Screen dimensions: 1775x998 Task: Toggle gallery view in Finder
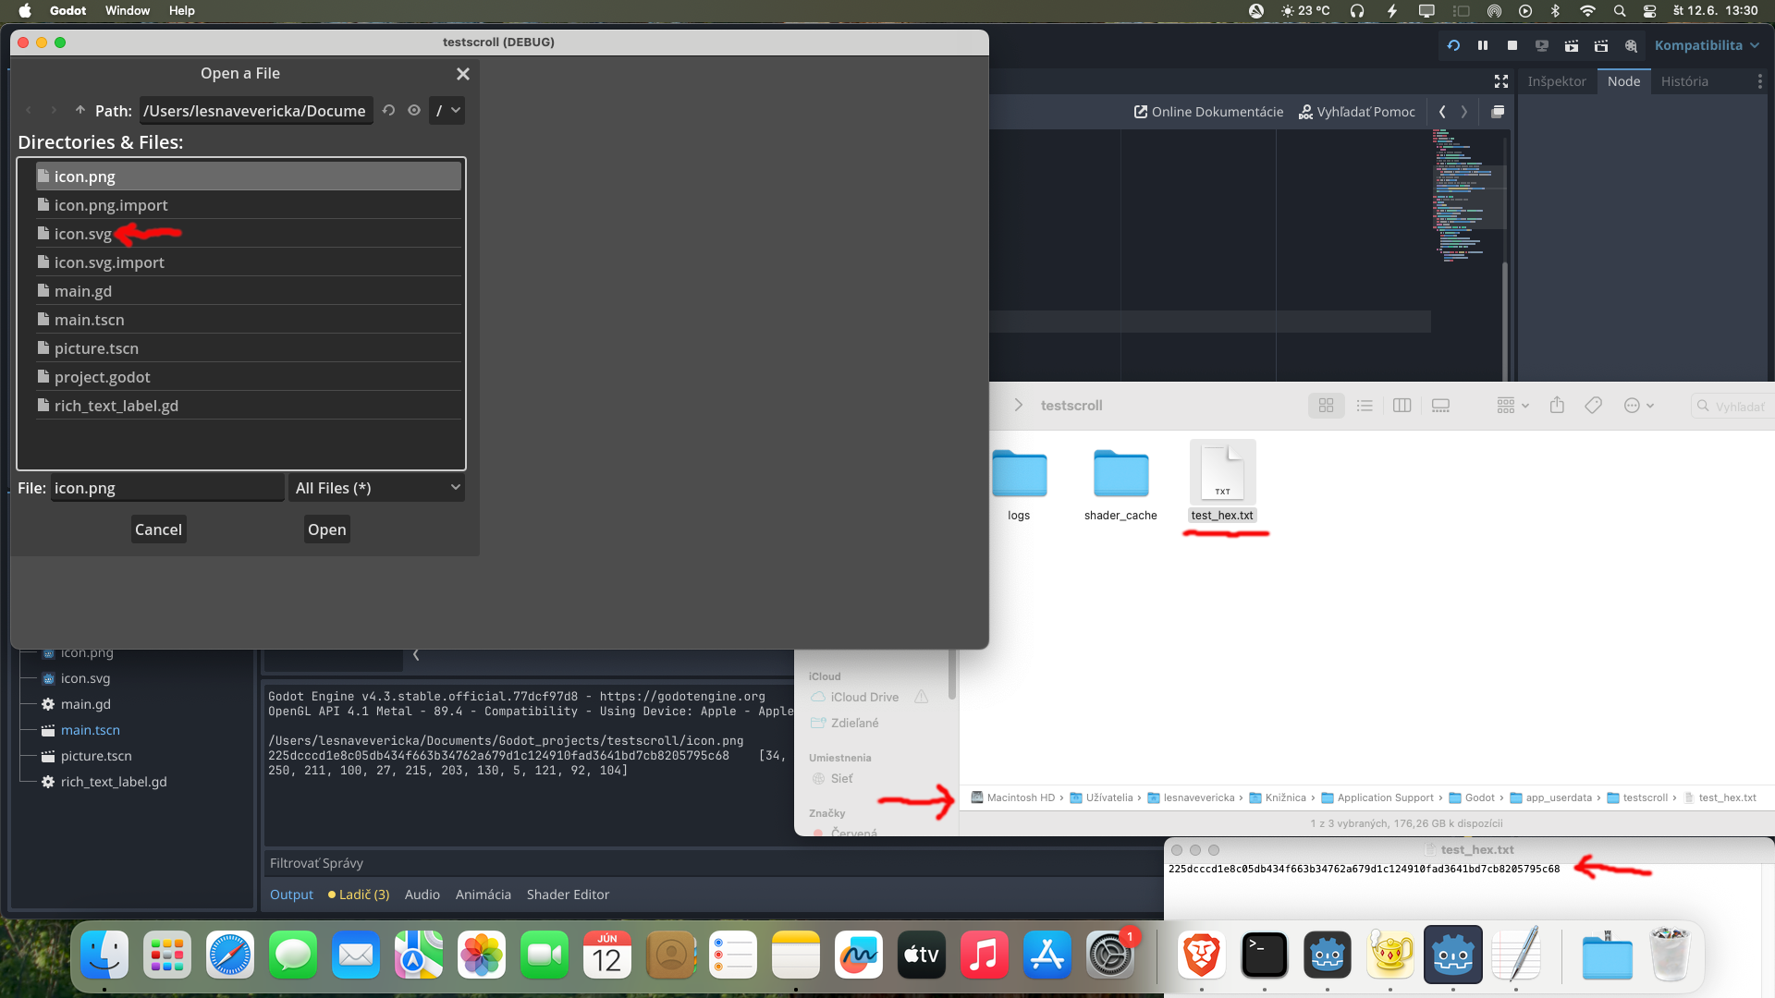1439,405
